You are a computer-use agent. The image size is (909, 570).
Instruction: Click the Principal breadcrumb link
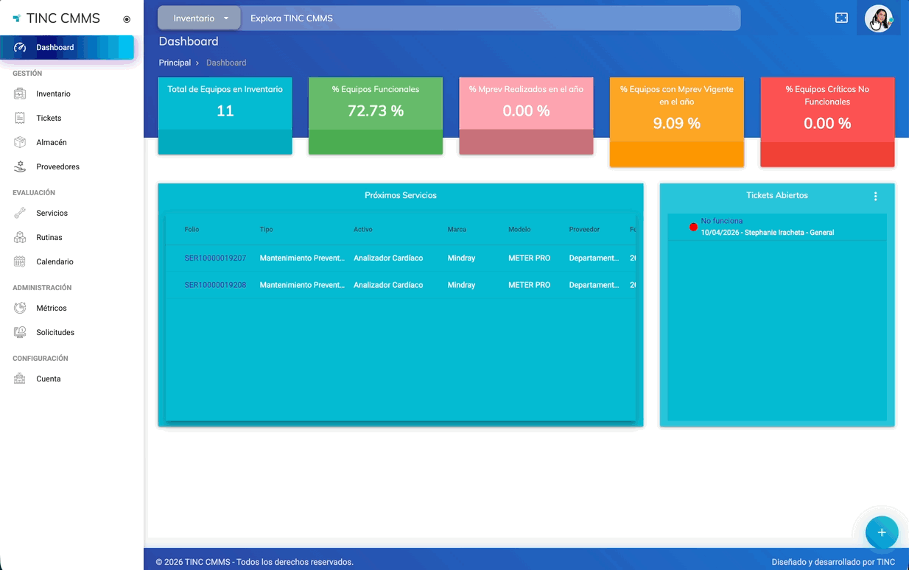pyautogui.click(x=175, y=63)
